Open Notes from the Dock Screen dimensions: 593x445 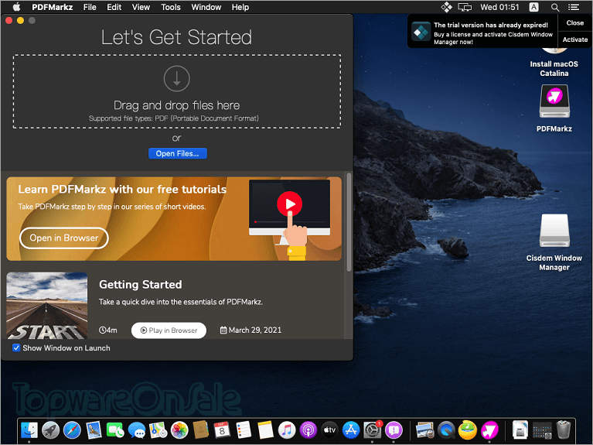[265, 430]
